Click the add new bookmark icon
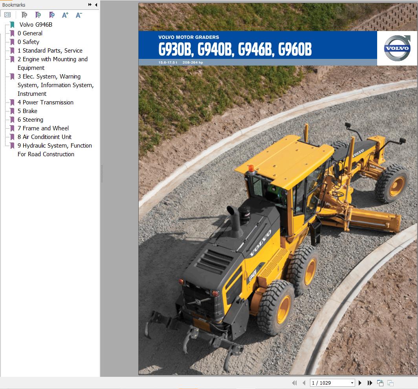 click(x=38, y=15)
